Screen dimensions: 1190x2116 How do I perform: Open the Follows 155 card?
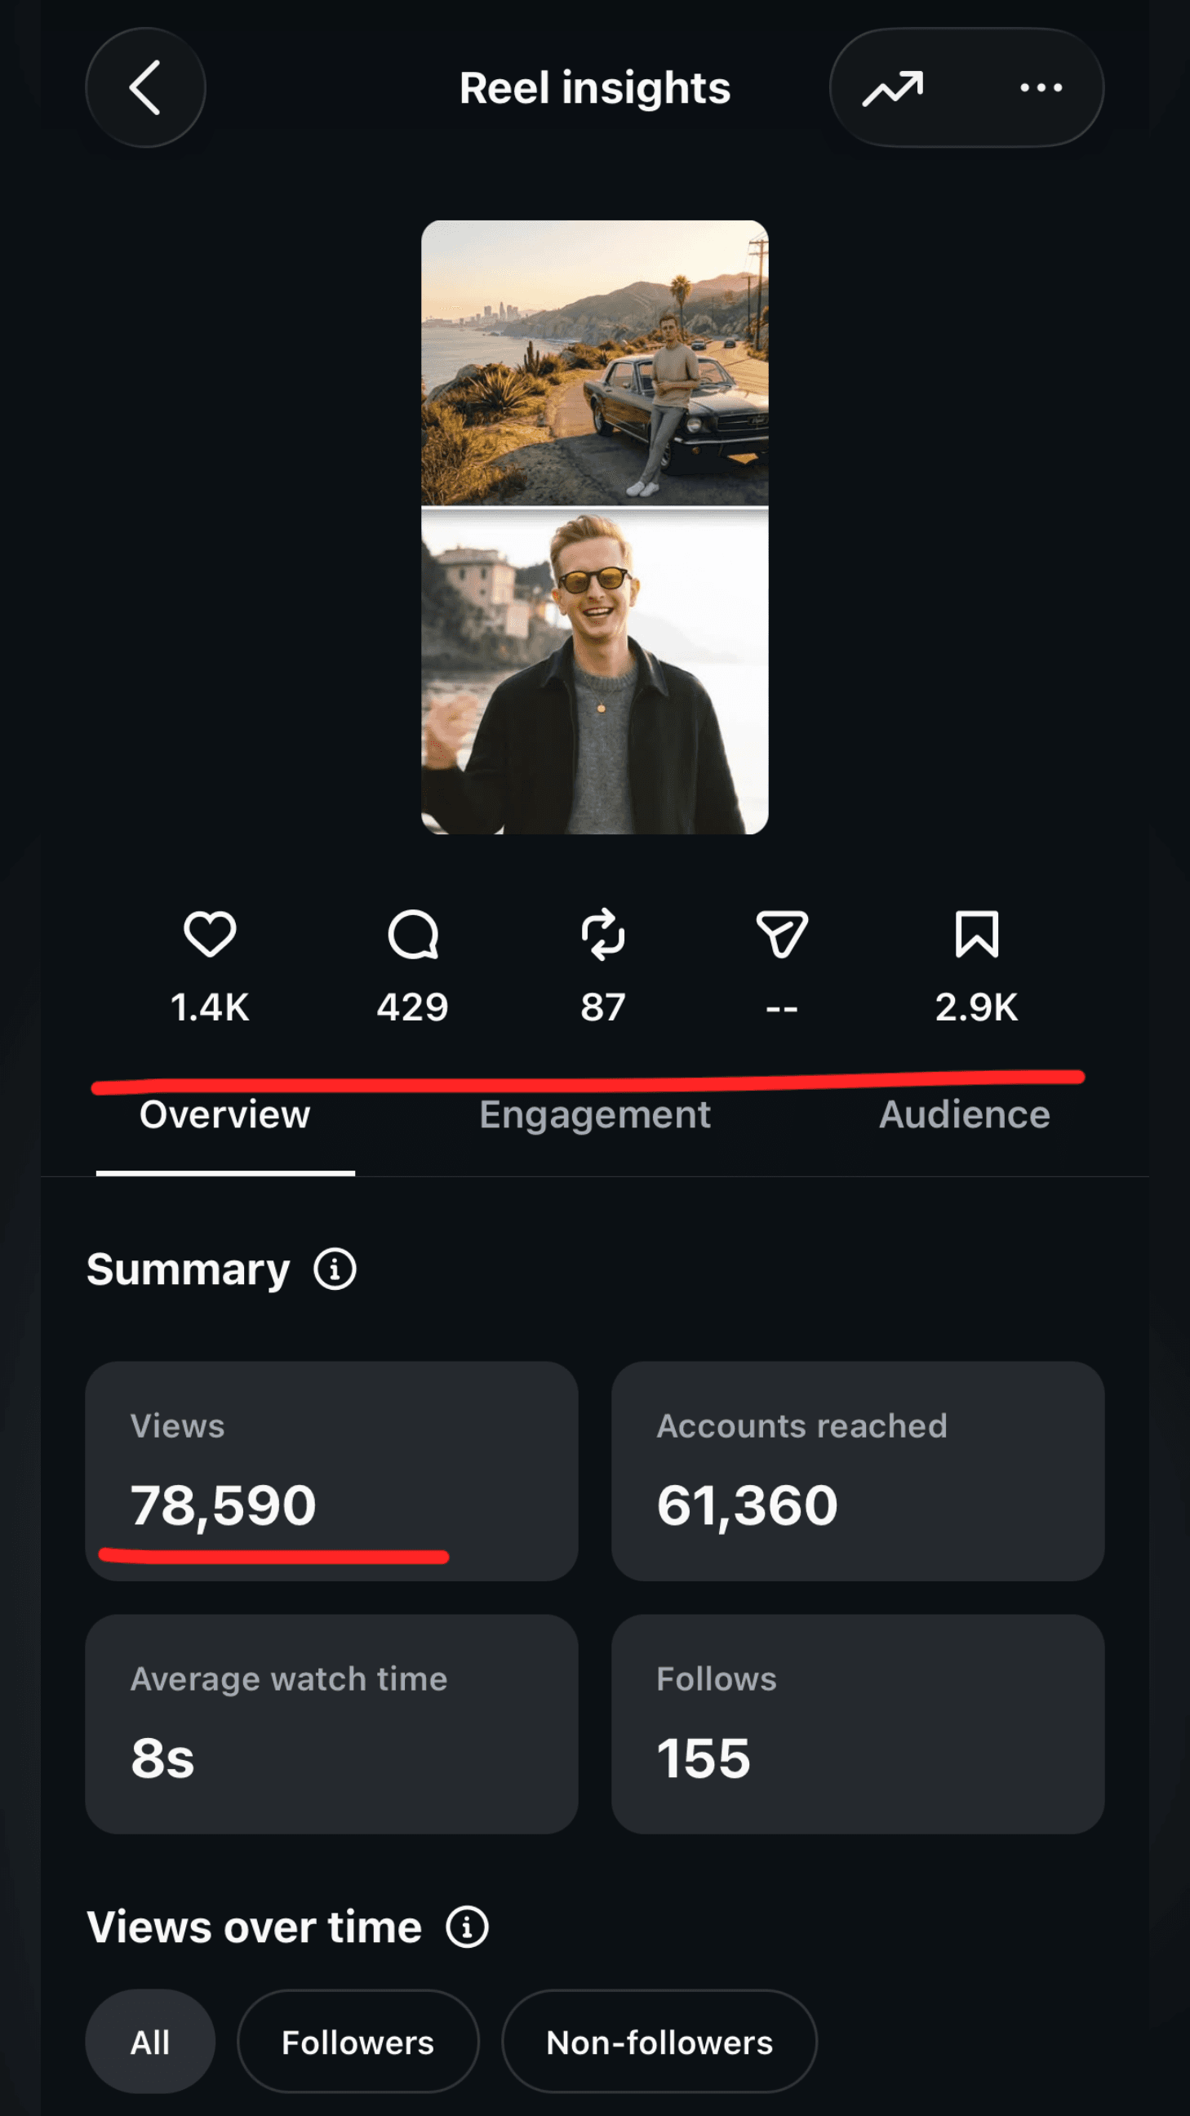click(857, 1723)
